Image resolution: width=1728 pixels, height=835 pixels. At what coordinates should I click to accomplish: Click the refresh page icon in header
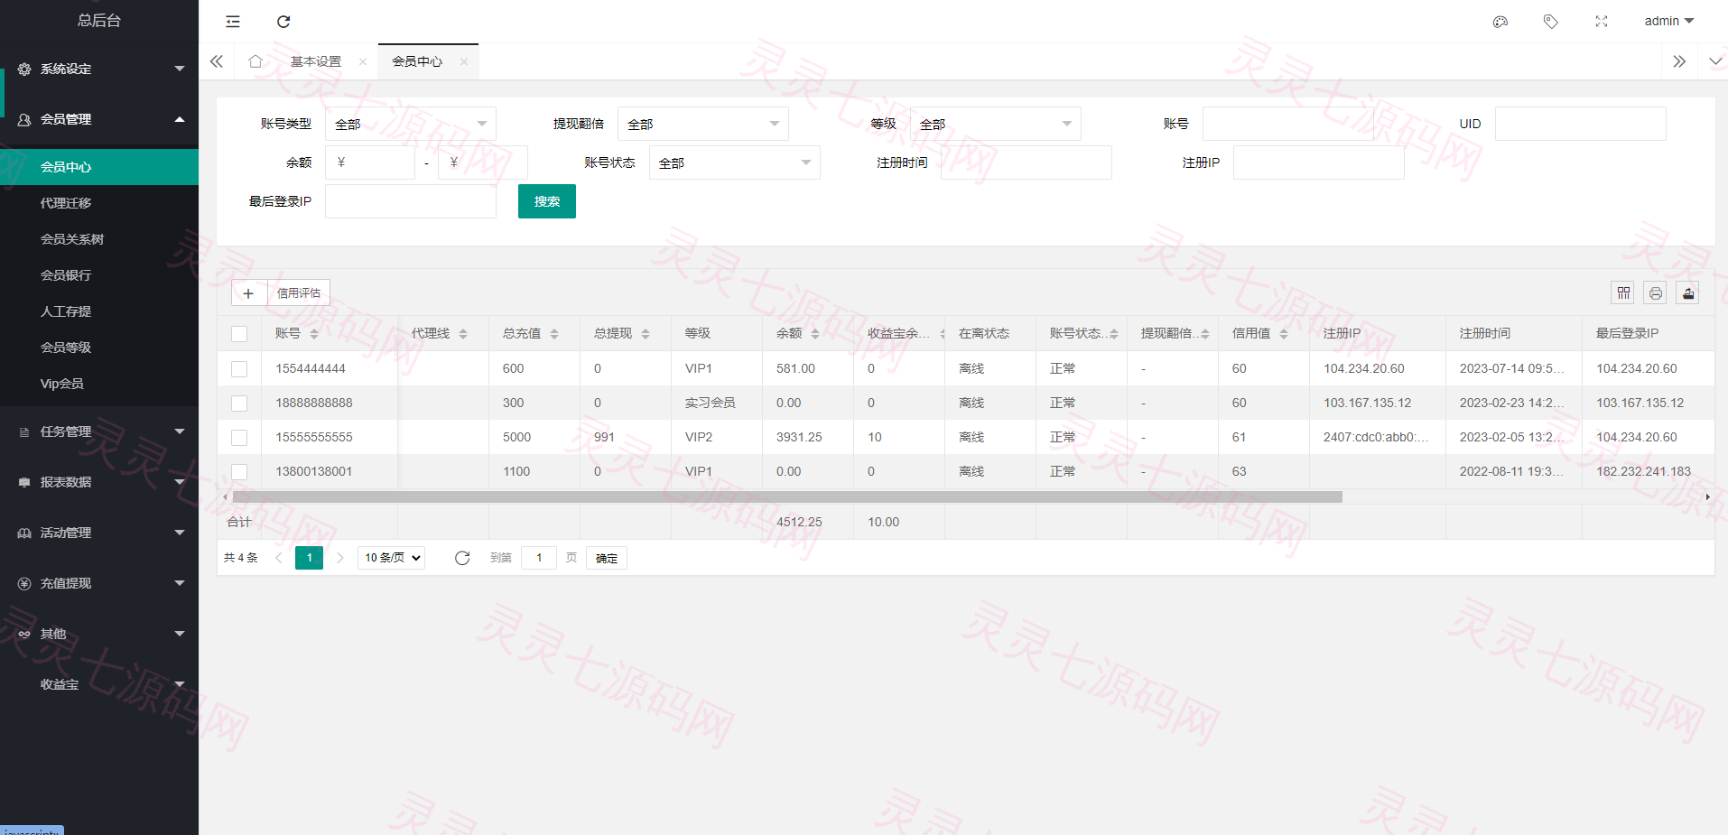click(283, 22)
